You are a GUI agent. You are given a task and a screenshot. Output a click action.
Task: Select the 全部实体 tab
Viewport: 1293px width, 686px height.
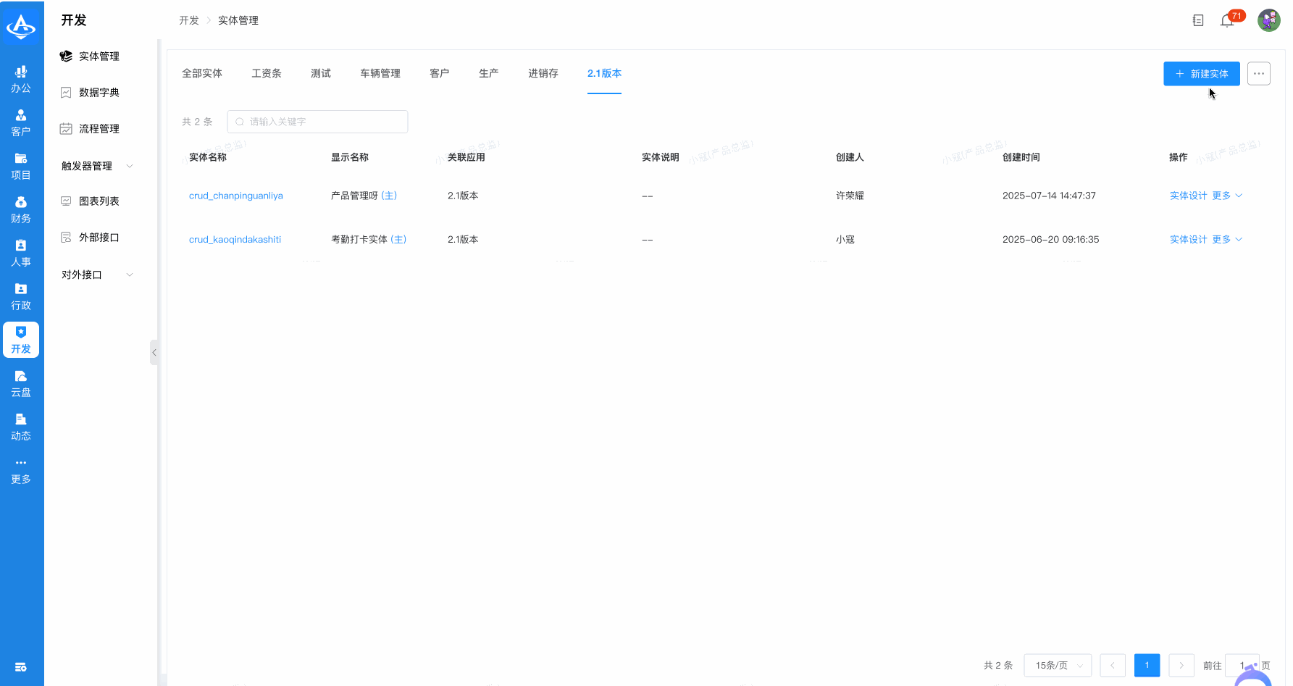[202, 73]
